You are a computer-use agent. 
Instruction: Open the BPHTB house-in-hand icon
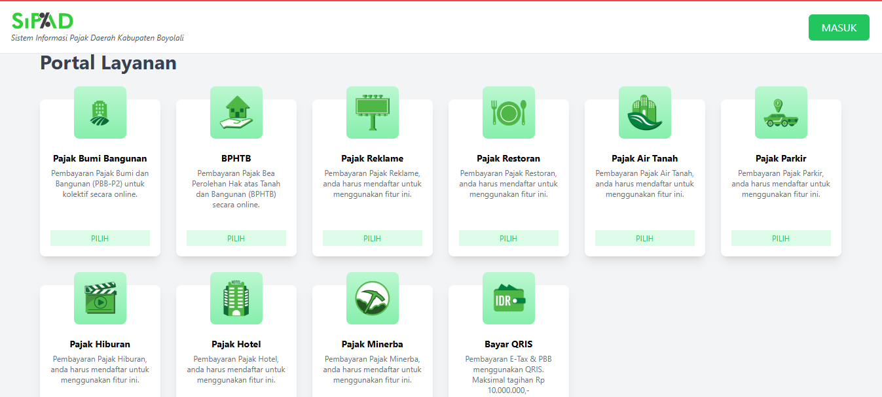tap(236, 112)
